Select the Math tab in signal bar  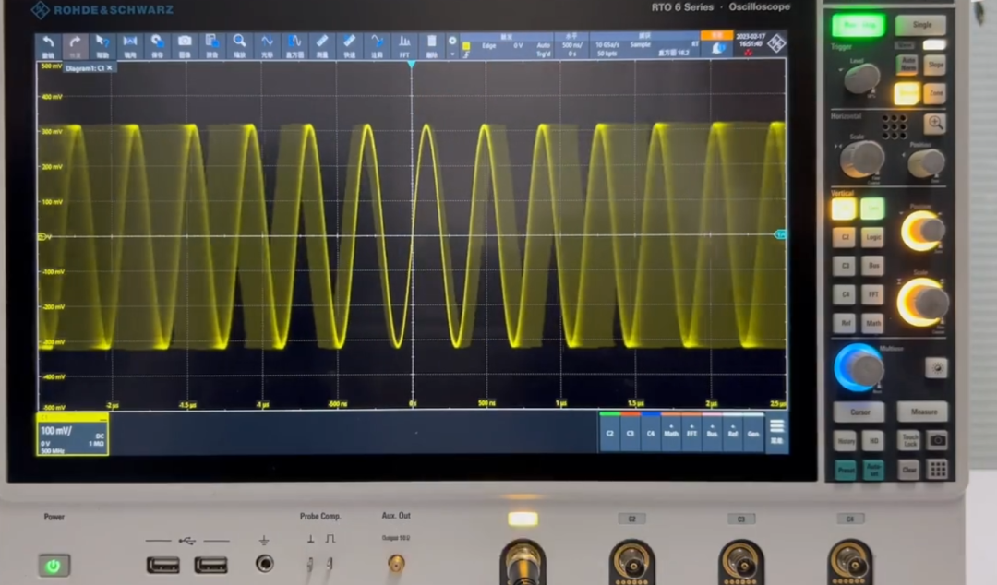[x=671, y=432]
